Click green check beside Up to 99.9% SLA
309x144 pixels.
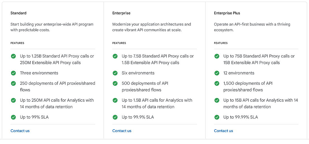coord(115,117)
